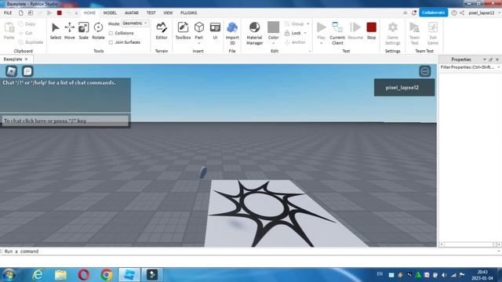The image size is (502, 282).
Task: Click the Properties panel horizontal scrollbar
Action: pyautogui.click(x=470, y=244)
